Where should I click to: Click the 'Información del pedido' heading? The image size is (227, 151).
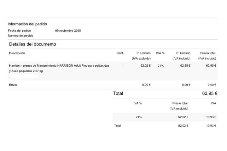click(27, 24)
